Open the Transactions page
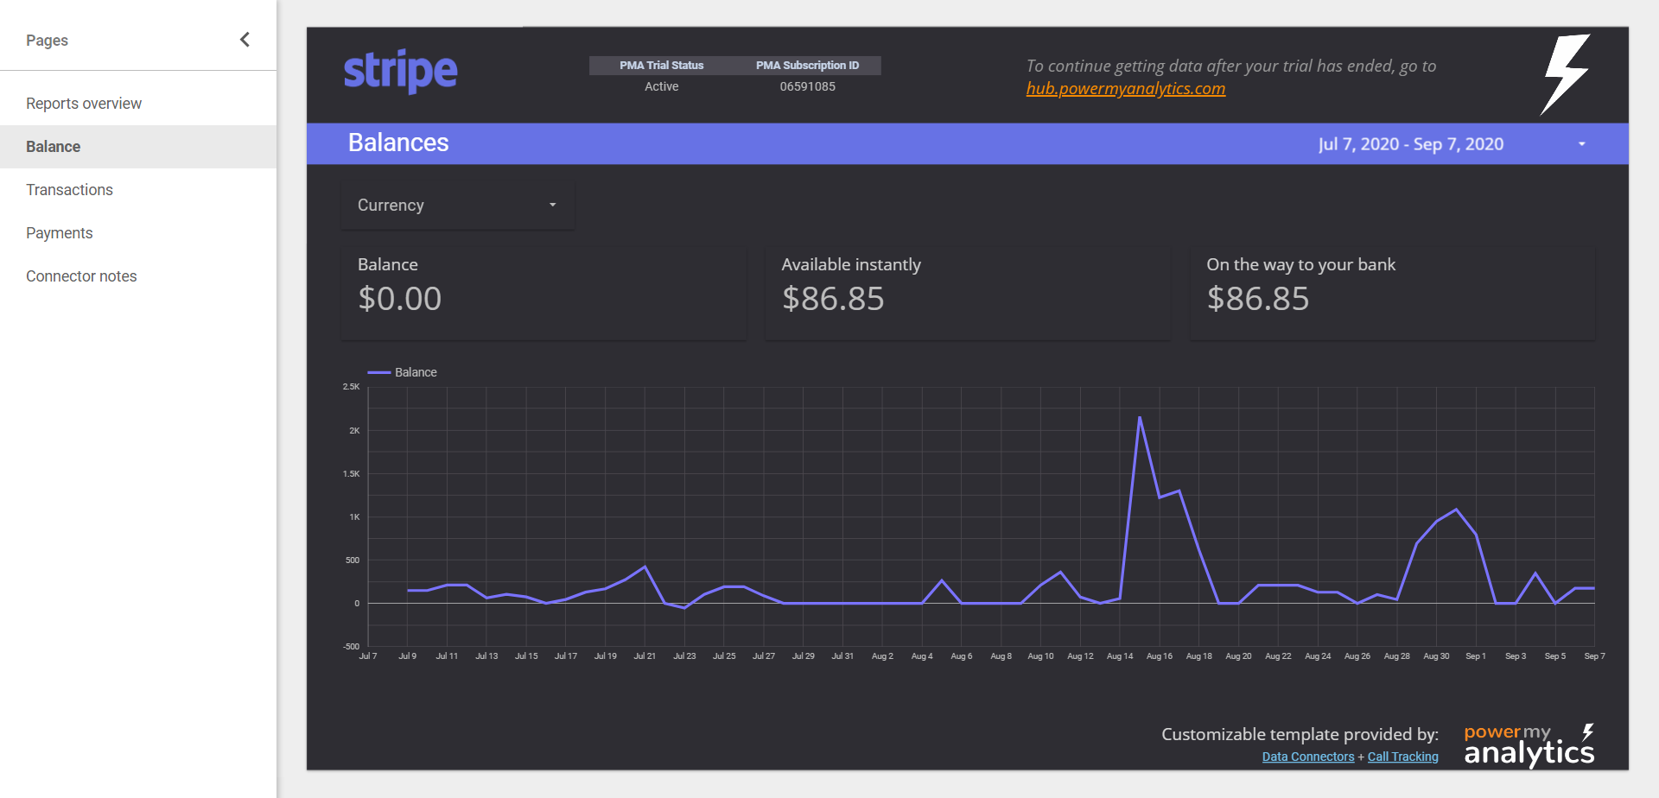 (x=69, y=190)
